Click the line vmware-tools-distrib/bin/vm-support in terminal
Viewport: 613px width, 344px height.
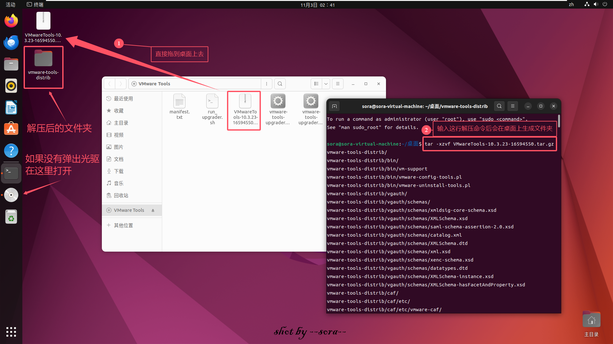(x=377, y=169)
